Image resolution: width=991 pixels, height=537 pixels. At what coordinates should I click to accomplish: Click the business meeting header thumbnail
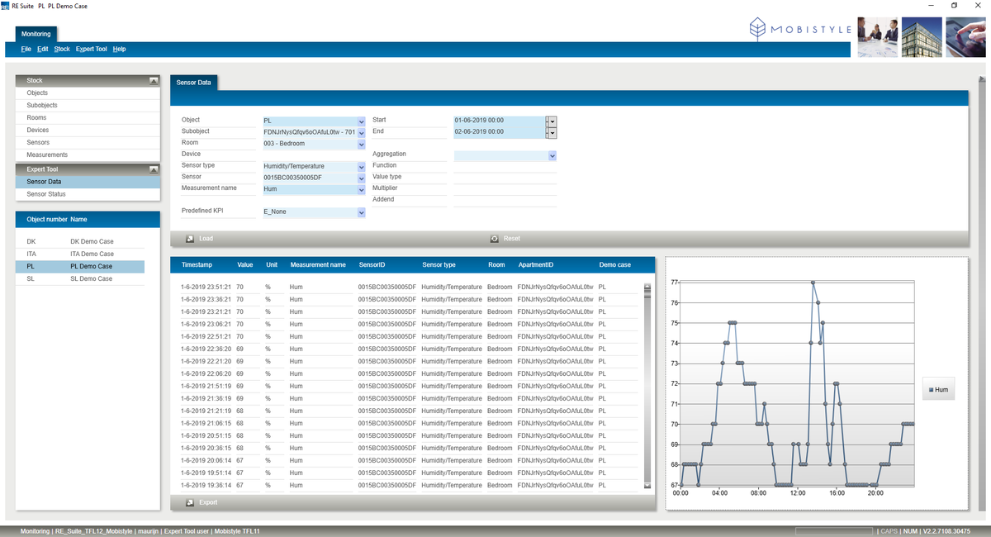click(877, 37)
